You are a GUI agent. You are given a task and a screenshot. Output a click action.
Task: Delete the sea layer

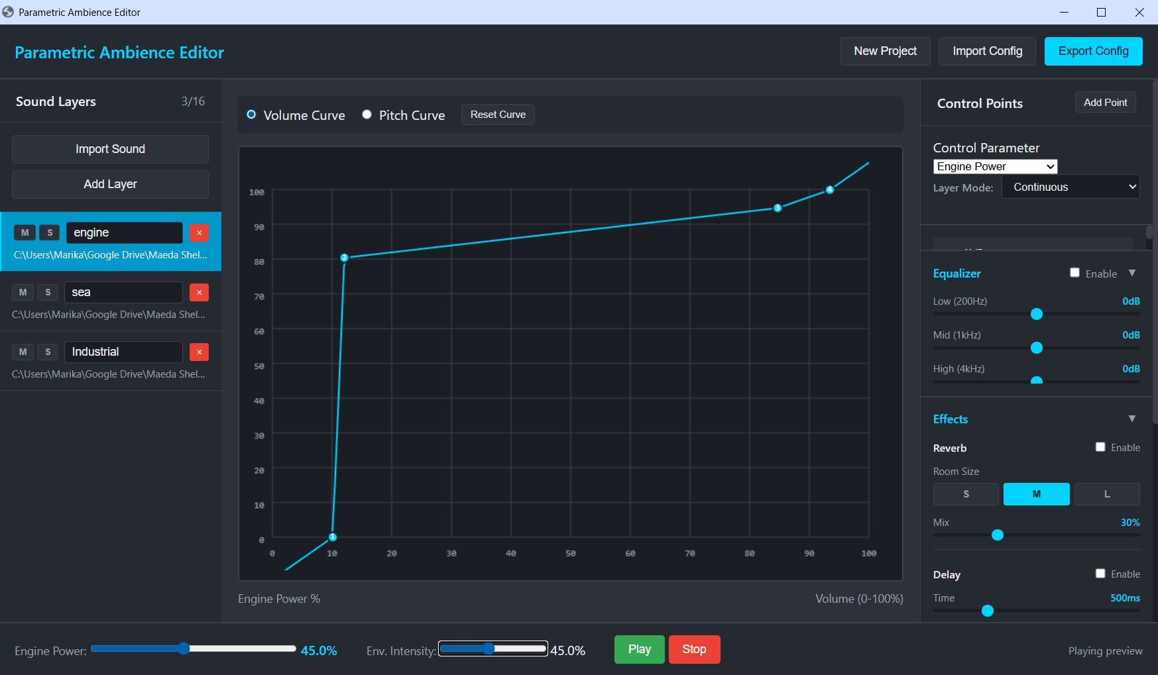199,292
